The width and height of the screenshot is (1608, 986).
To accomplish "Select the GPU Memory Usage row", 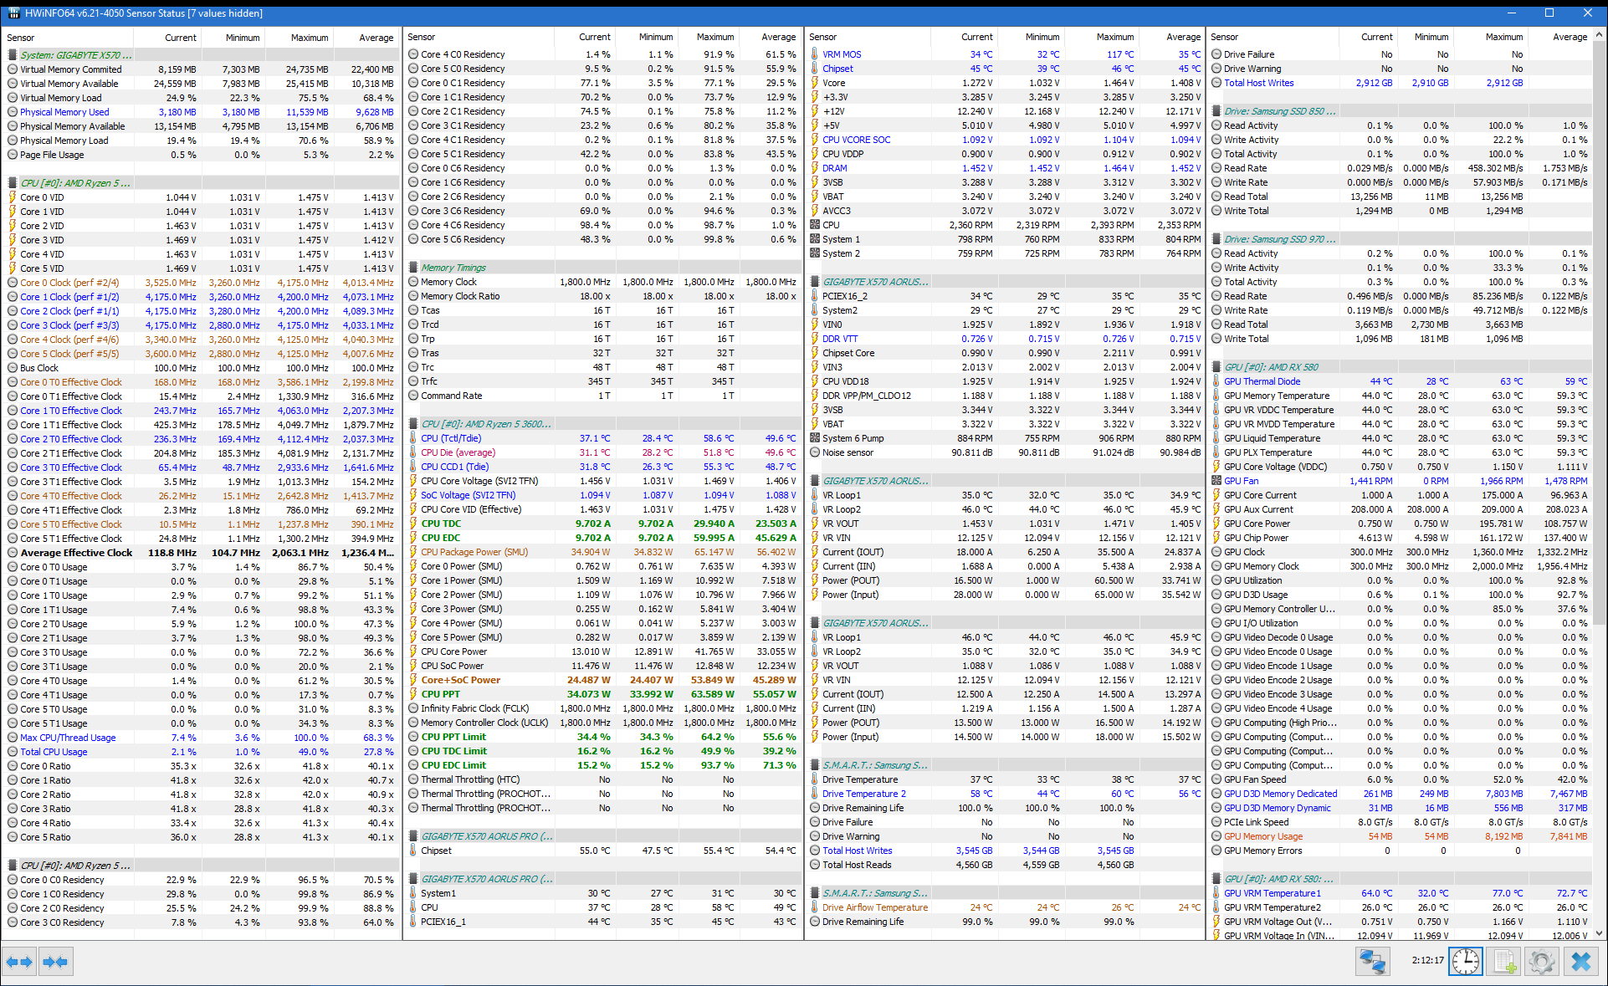I will 1400,836.
